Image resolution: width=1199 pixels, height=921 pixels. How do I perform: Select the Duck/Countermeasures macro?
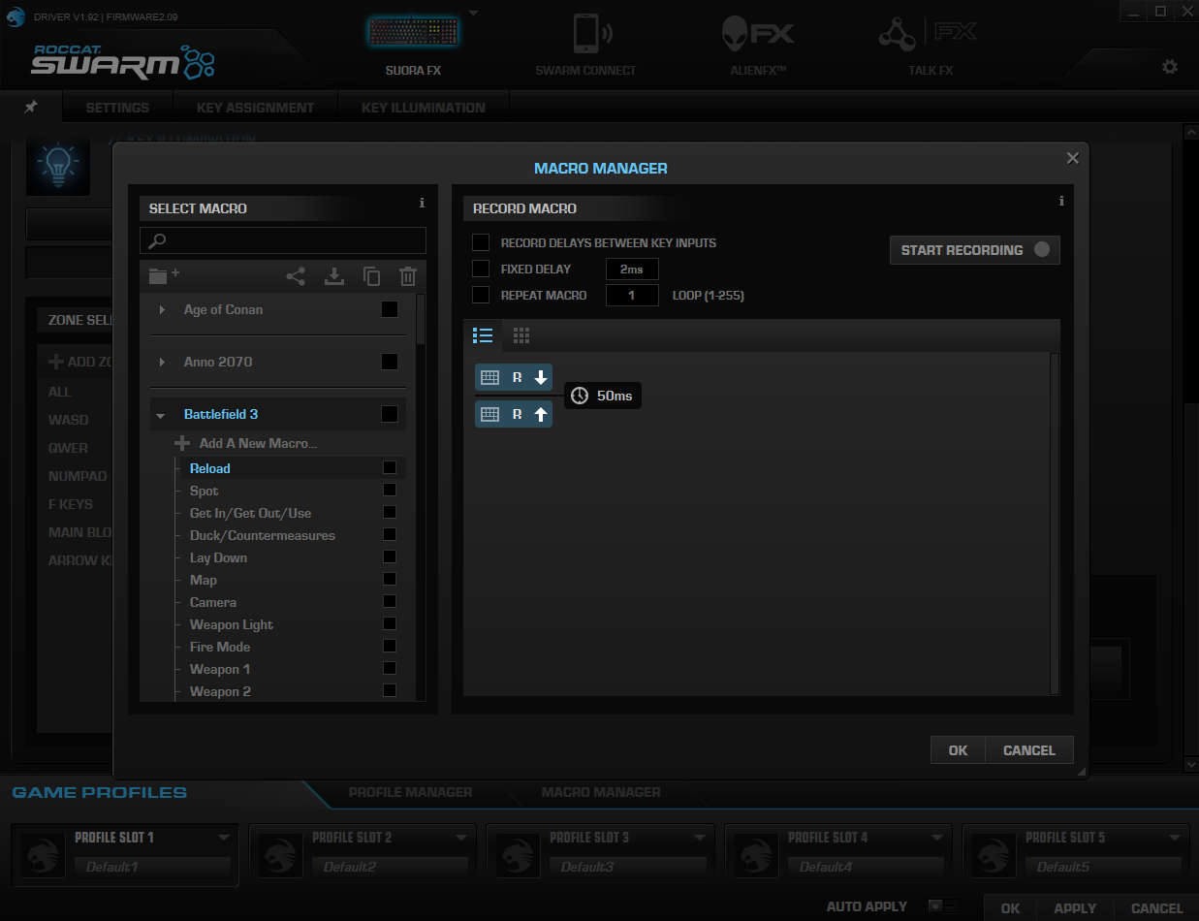pos(262,535)
